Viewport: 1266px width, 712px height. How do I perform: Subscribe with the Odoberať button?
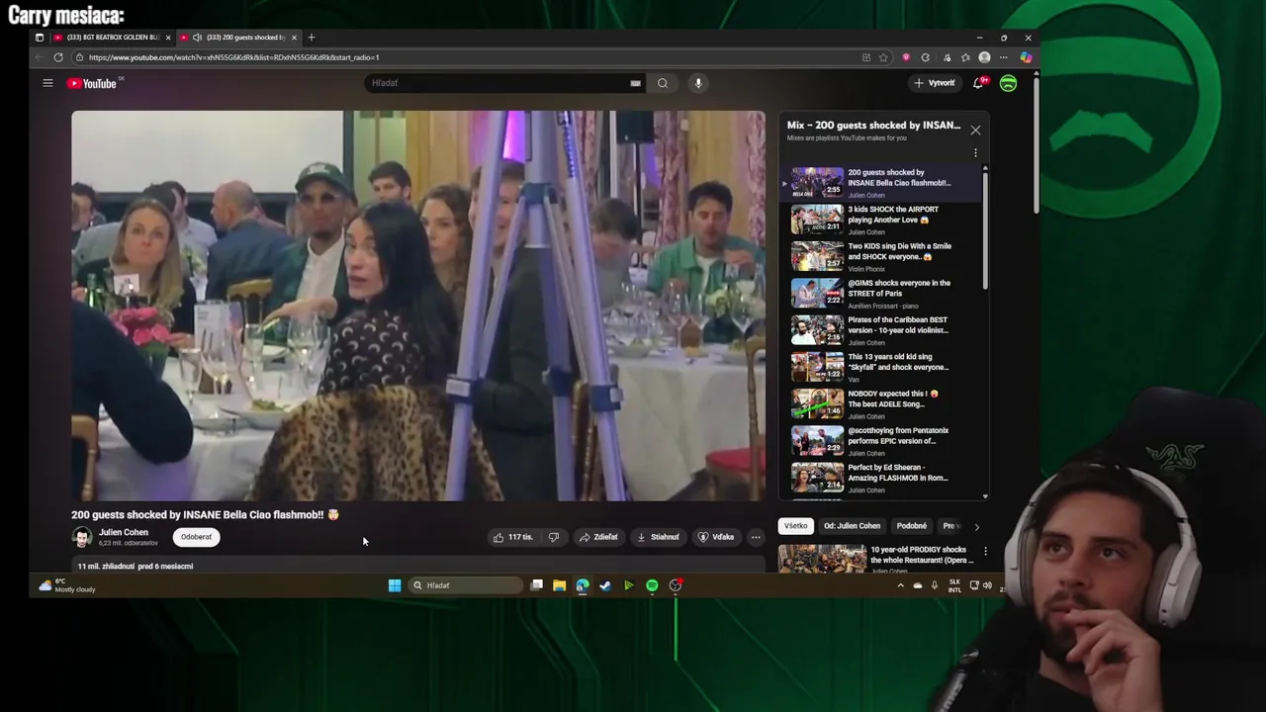[196, 537]
